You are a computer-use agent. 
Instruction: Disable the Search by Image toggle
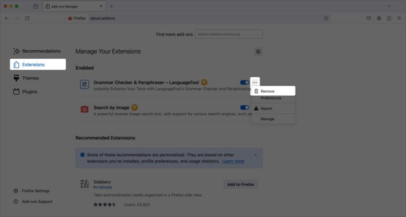pos(244,107)
